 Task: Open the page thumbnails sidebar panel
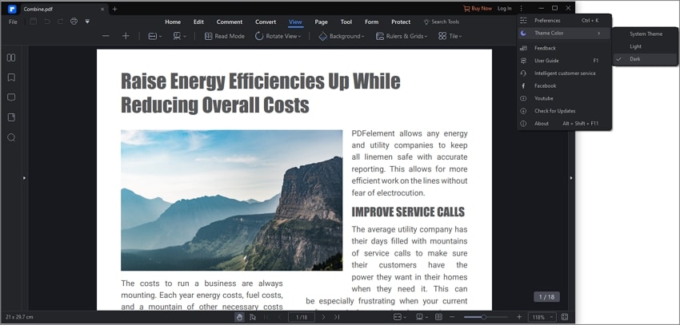(x=11, y=57)
